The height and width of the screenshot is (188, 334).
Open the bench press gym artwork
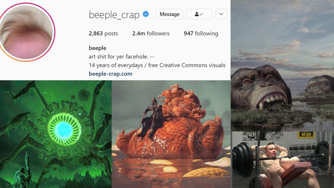[282, 160]
